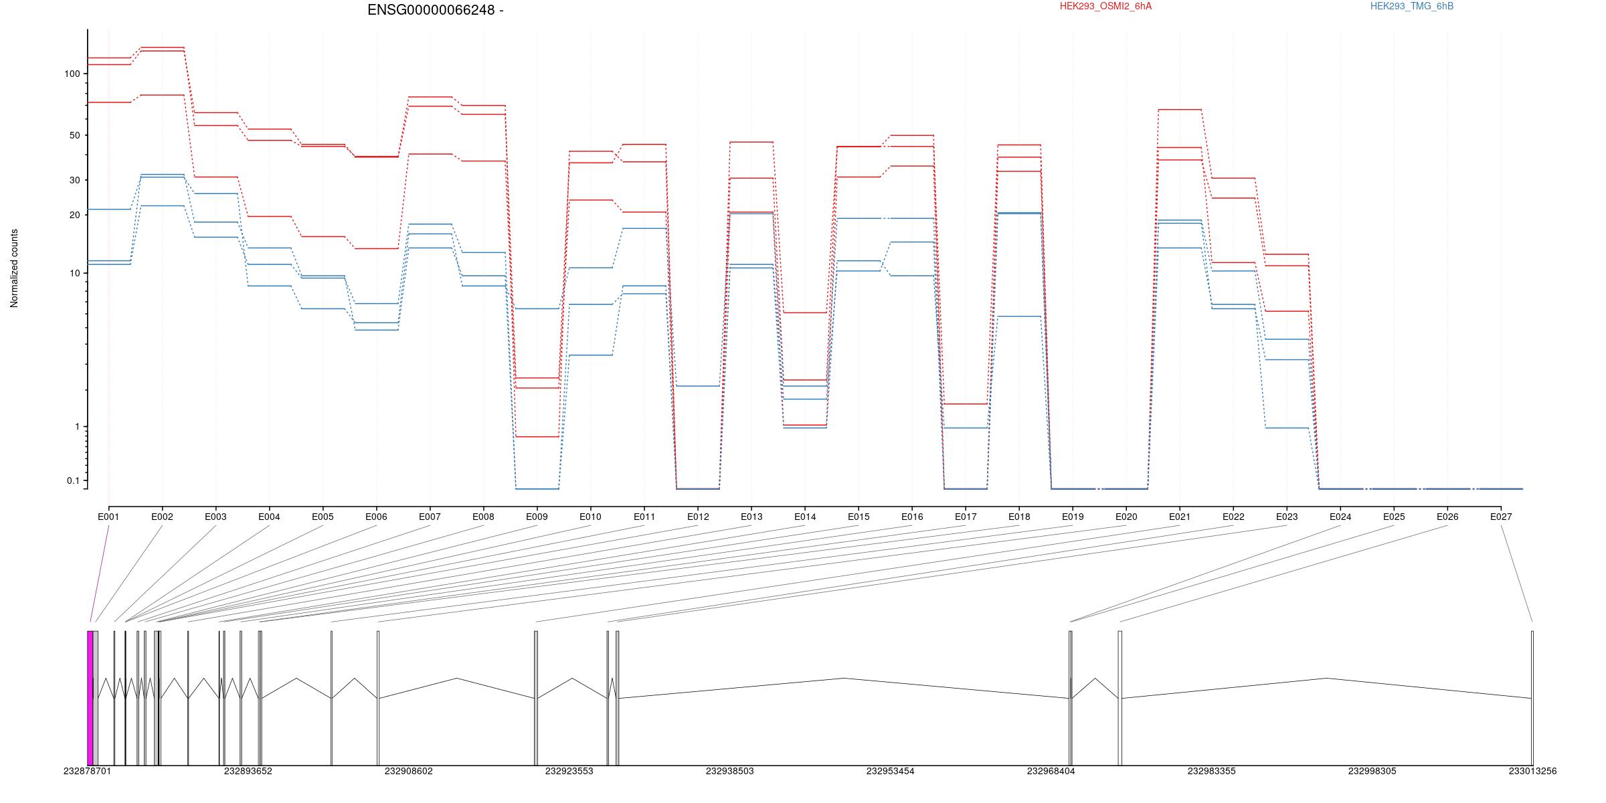This screenshot has height=803, width=1606.
Task: Click exon label E014
Action: [x=805, y=517]
